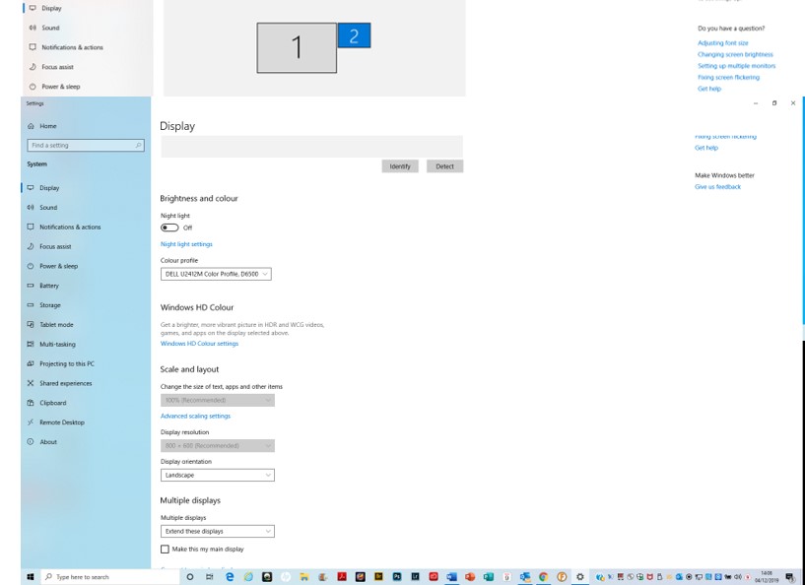Expand the Display orientation dropdown

pos(218,475)
